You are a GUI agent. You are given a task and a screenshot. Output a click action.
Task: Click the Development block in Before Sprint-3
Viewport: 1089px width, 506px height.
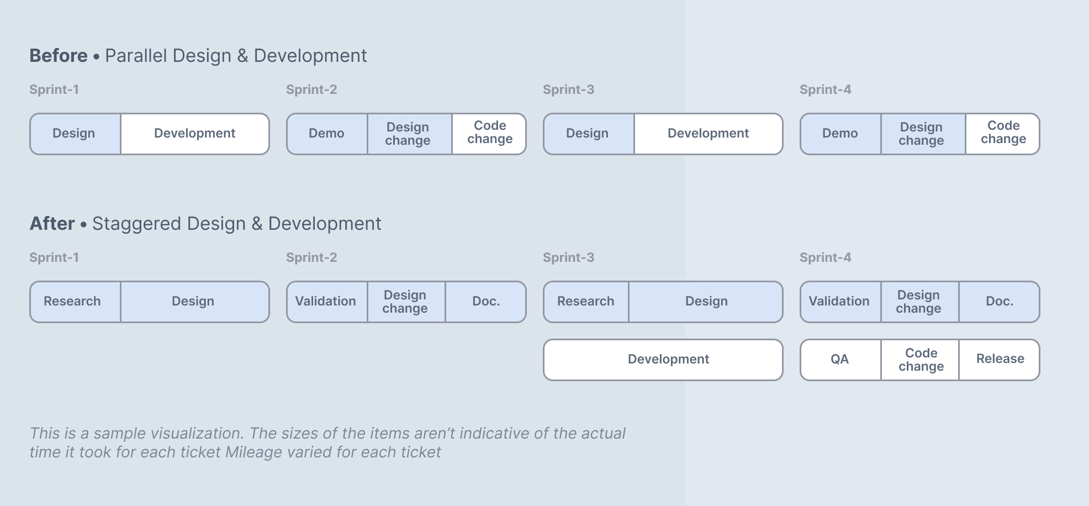coord(709,134)
